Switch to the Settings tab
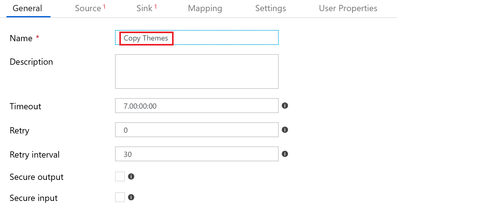The height and width of the screenshot is (213, 496). tap(270, 8)
